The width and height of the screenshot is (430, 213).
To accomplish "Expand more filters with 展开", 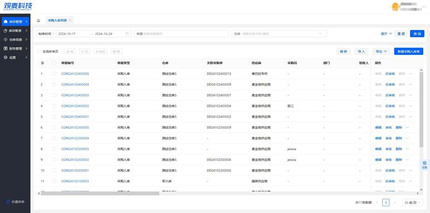I will 387,34.
